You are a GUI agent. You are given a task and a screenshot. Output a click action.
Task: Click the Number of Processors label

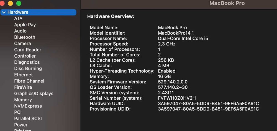click(x=115, y=49)
